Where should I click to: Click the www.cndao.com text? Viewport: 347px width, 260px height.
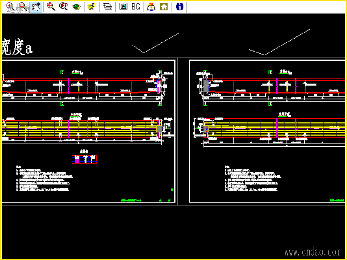click(312, 252)
